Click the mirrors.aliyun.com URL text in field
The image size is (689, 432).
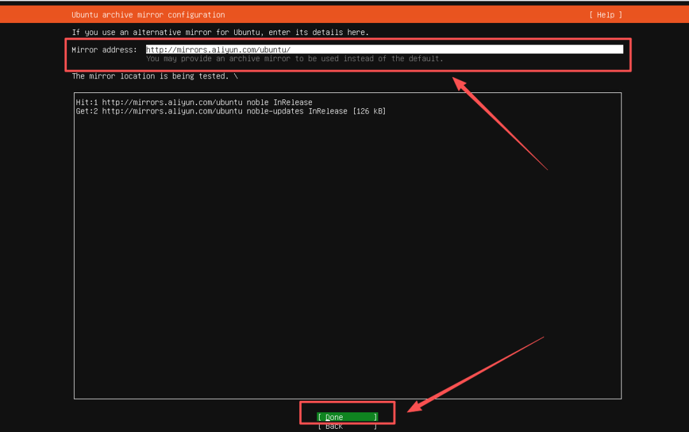point(218,49)
